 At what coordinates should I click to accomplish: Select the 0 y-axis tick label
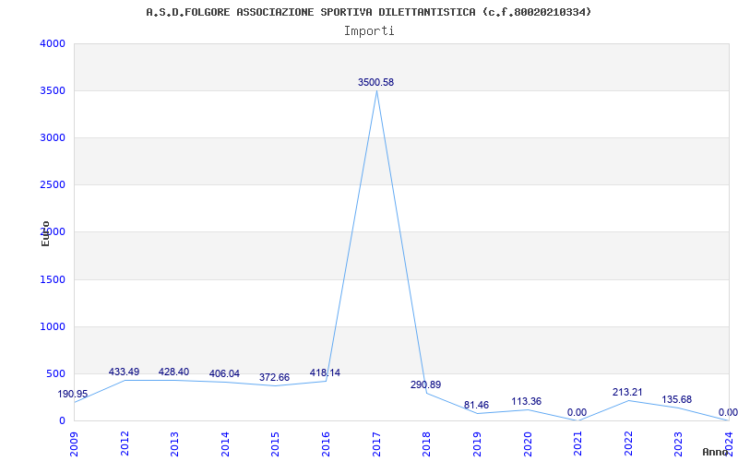[x=62, y=420]
